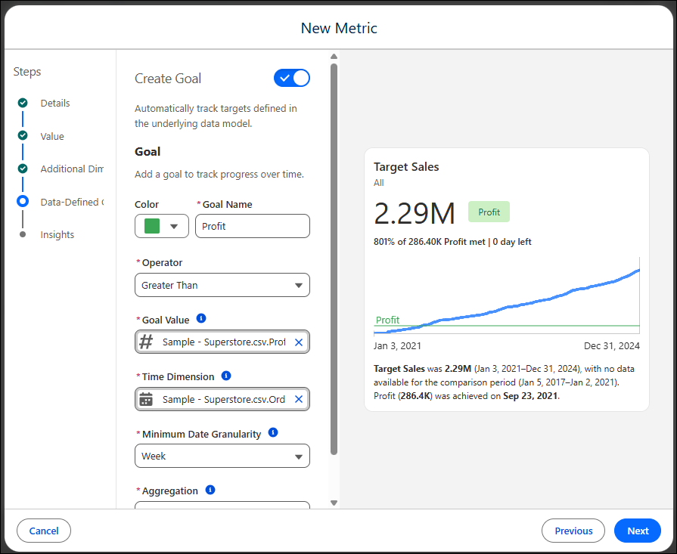The image size is (677, 554).
Task: Go to the Value step
Action: click(51, 136)
